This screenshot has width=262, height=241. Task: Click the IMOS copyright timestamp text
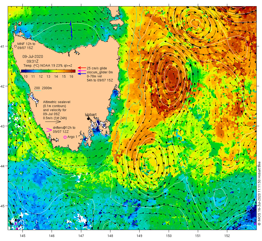click(x=259, y=193)
